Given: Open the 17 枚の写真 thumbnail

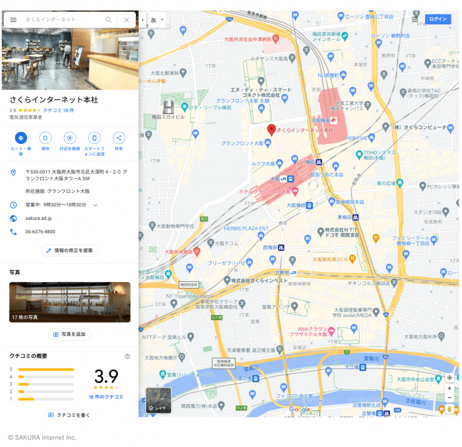Looking at the screenshot, I should [70, 302].
